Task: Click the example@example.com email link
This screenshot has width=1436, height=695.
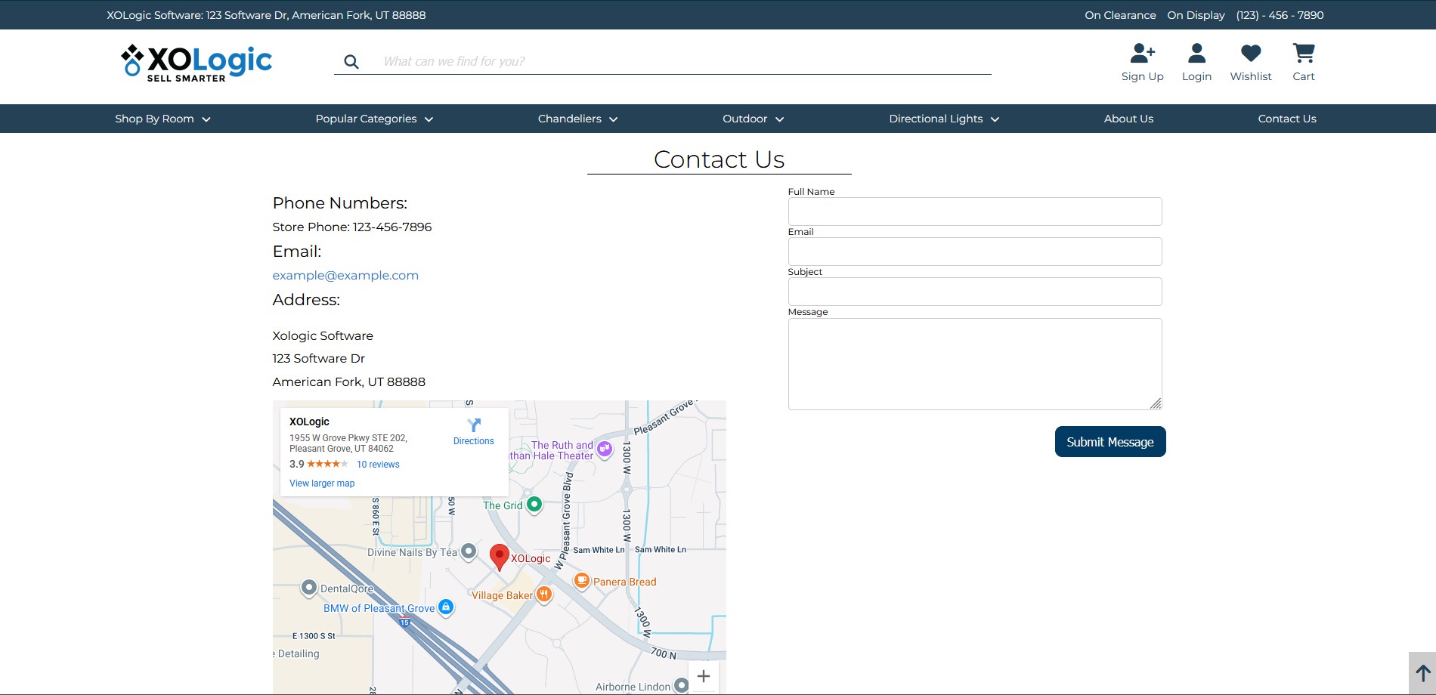Action: [x=345, y=276]
